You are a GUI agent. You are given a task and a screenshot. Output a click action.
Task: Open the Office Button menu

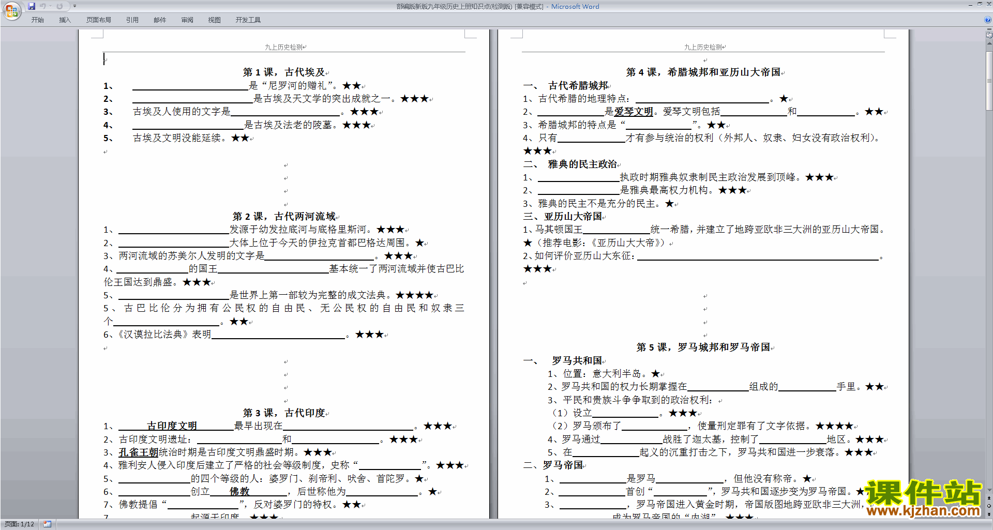(11, 10)
